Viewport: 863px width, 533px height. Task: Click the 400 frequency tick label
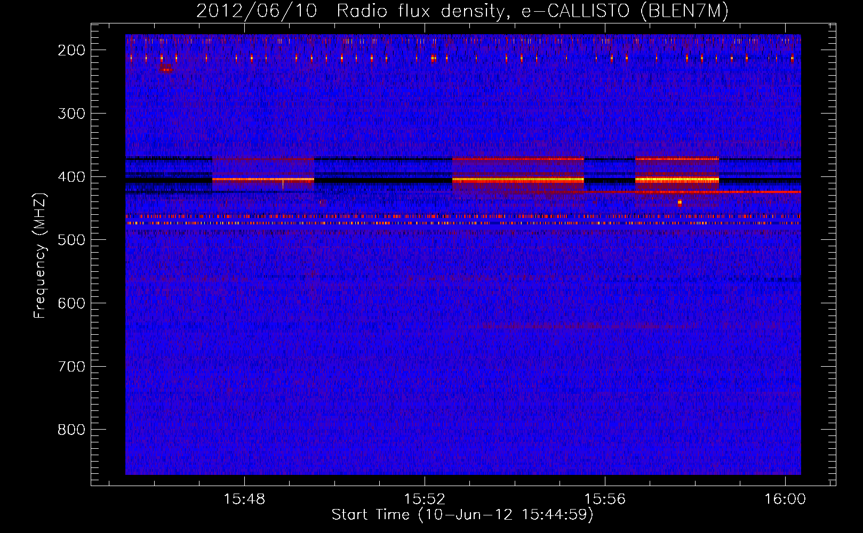coord(71,177)
